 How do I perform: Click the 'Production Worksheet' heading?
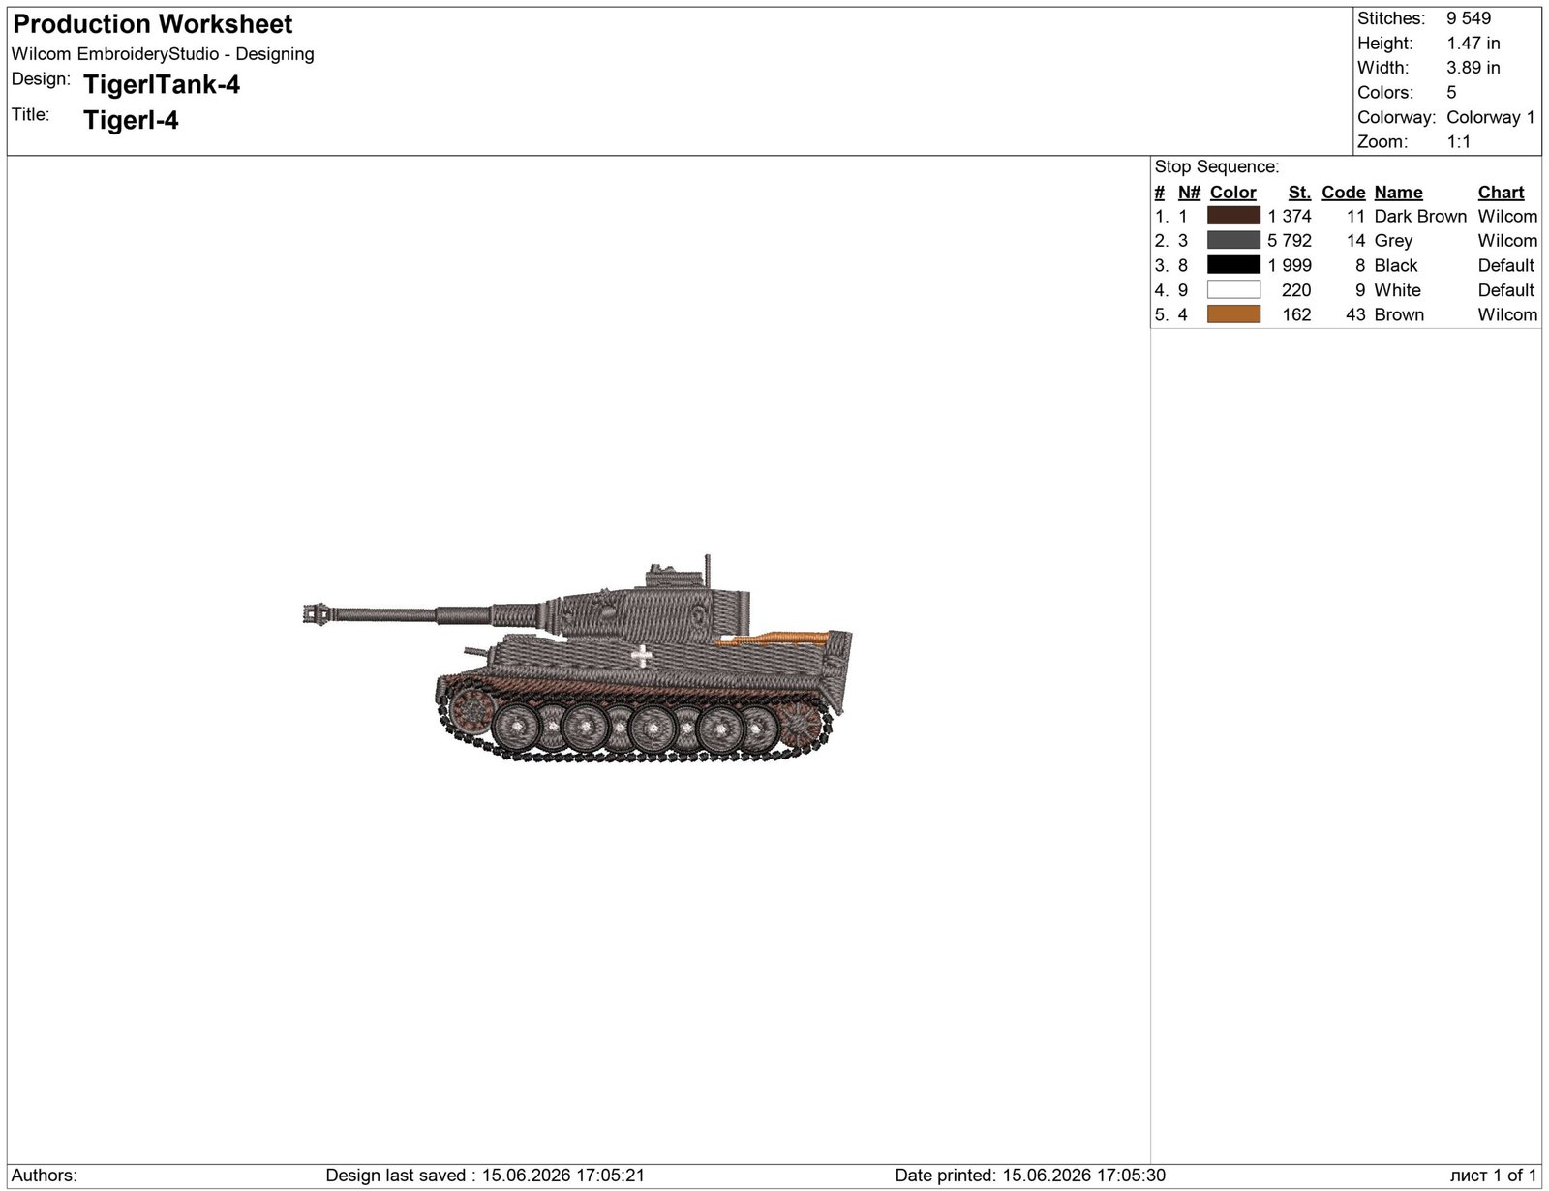[x=153, y=24]
